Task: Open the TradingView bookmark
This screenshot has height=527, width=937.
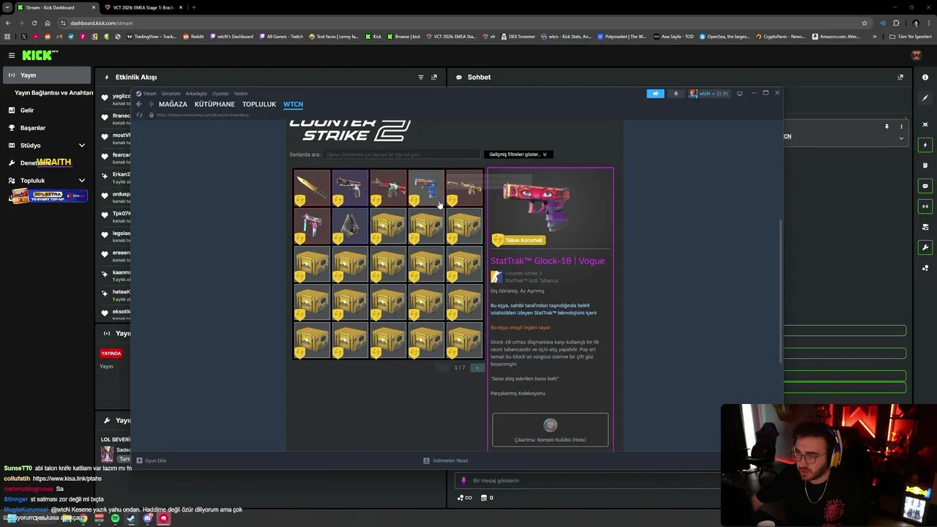Action: tap(152, 37)
